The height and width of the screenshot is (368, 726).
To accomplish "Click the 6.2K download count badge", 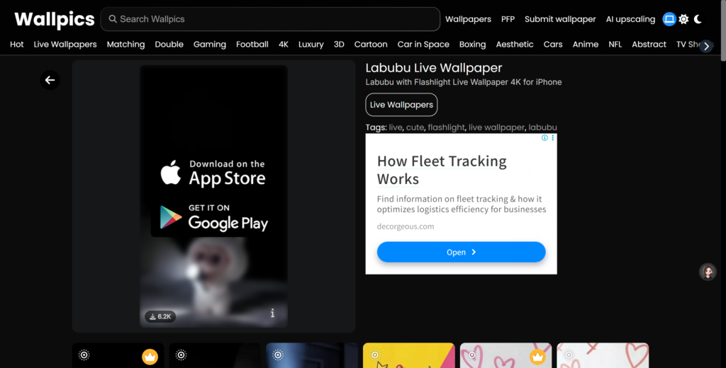I will coord(160,316).
